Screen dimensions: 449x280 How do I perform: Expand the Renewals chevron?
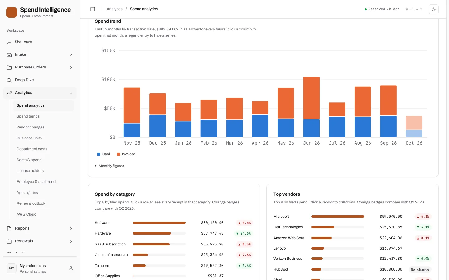coord(71,241)
